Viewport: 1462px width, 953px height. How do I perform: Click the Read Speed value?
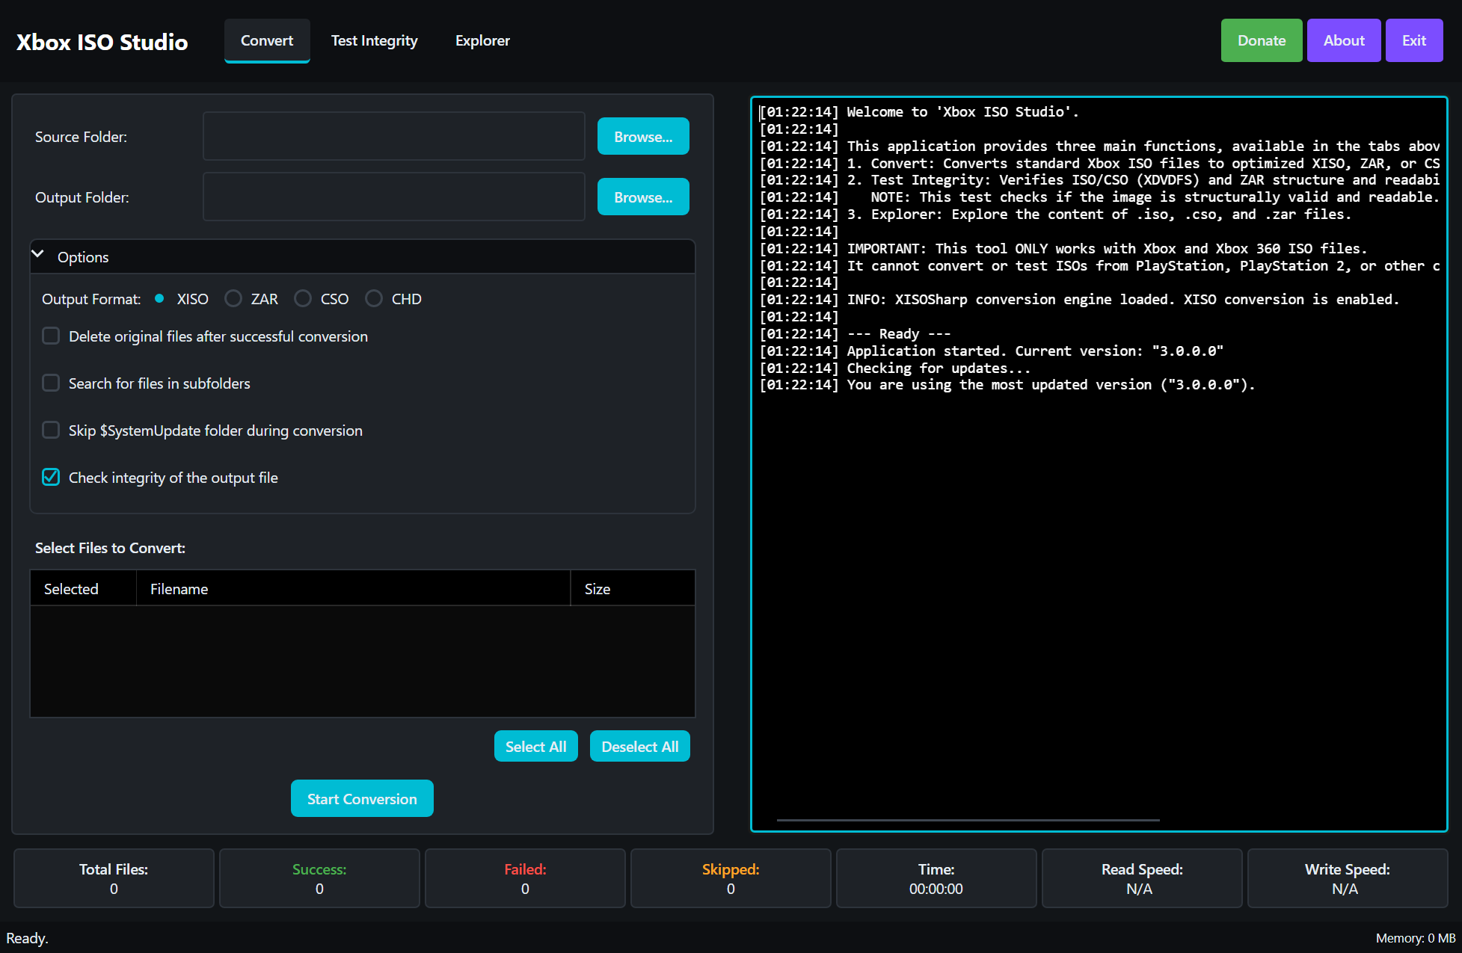tap(1140, 889)
